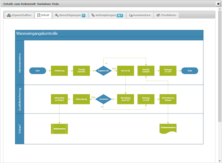The image size is (222, 163).
Task: Click the Eigenschaften gears icon
Action: pos(9,15)
